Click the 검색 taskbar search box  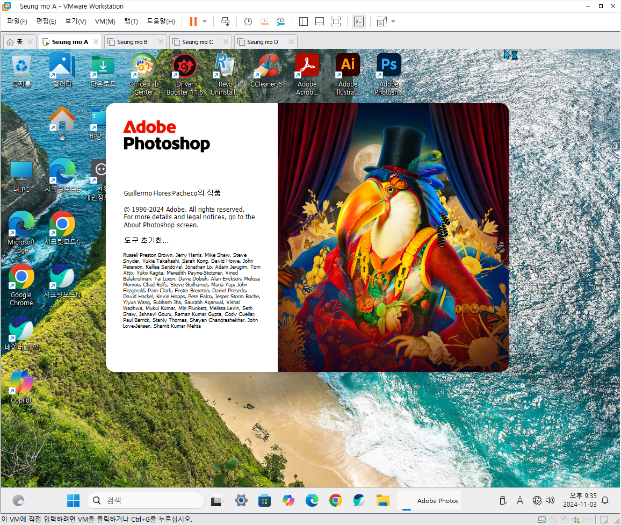146,500
